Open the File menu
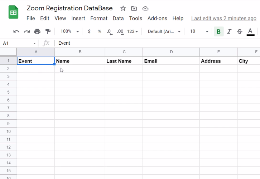The height and width of the screenshot is (179, 260). 31,18
